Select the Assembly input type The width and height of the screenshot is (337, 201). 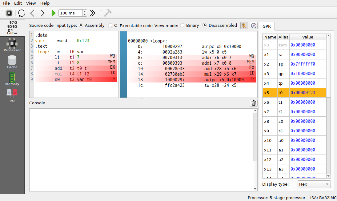pos(91,25)
